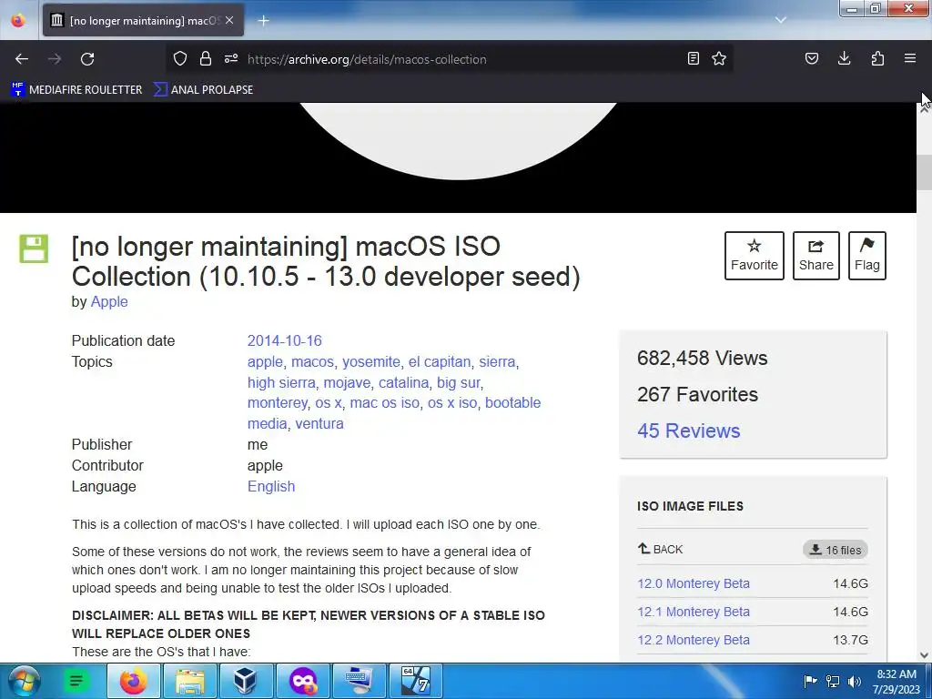Screen dimensions: 932x699
Task: Click the '682,458 Views' statistic text
Action: point(702,358)
